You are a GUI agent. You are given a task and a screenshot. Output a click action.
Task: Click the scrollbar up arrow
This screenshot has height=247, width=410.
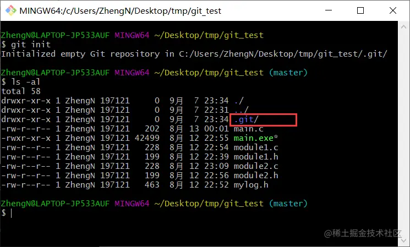[403, 27]
